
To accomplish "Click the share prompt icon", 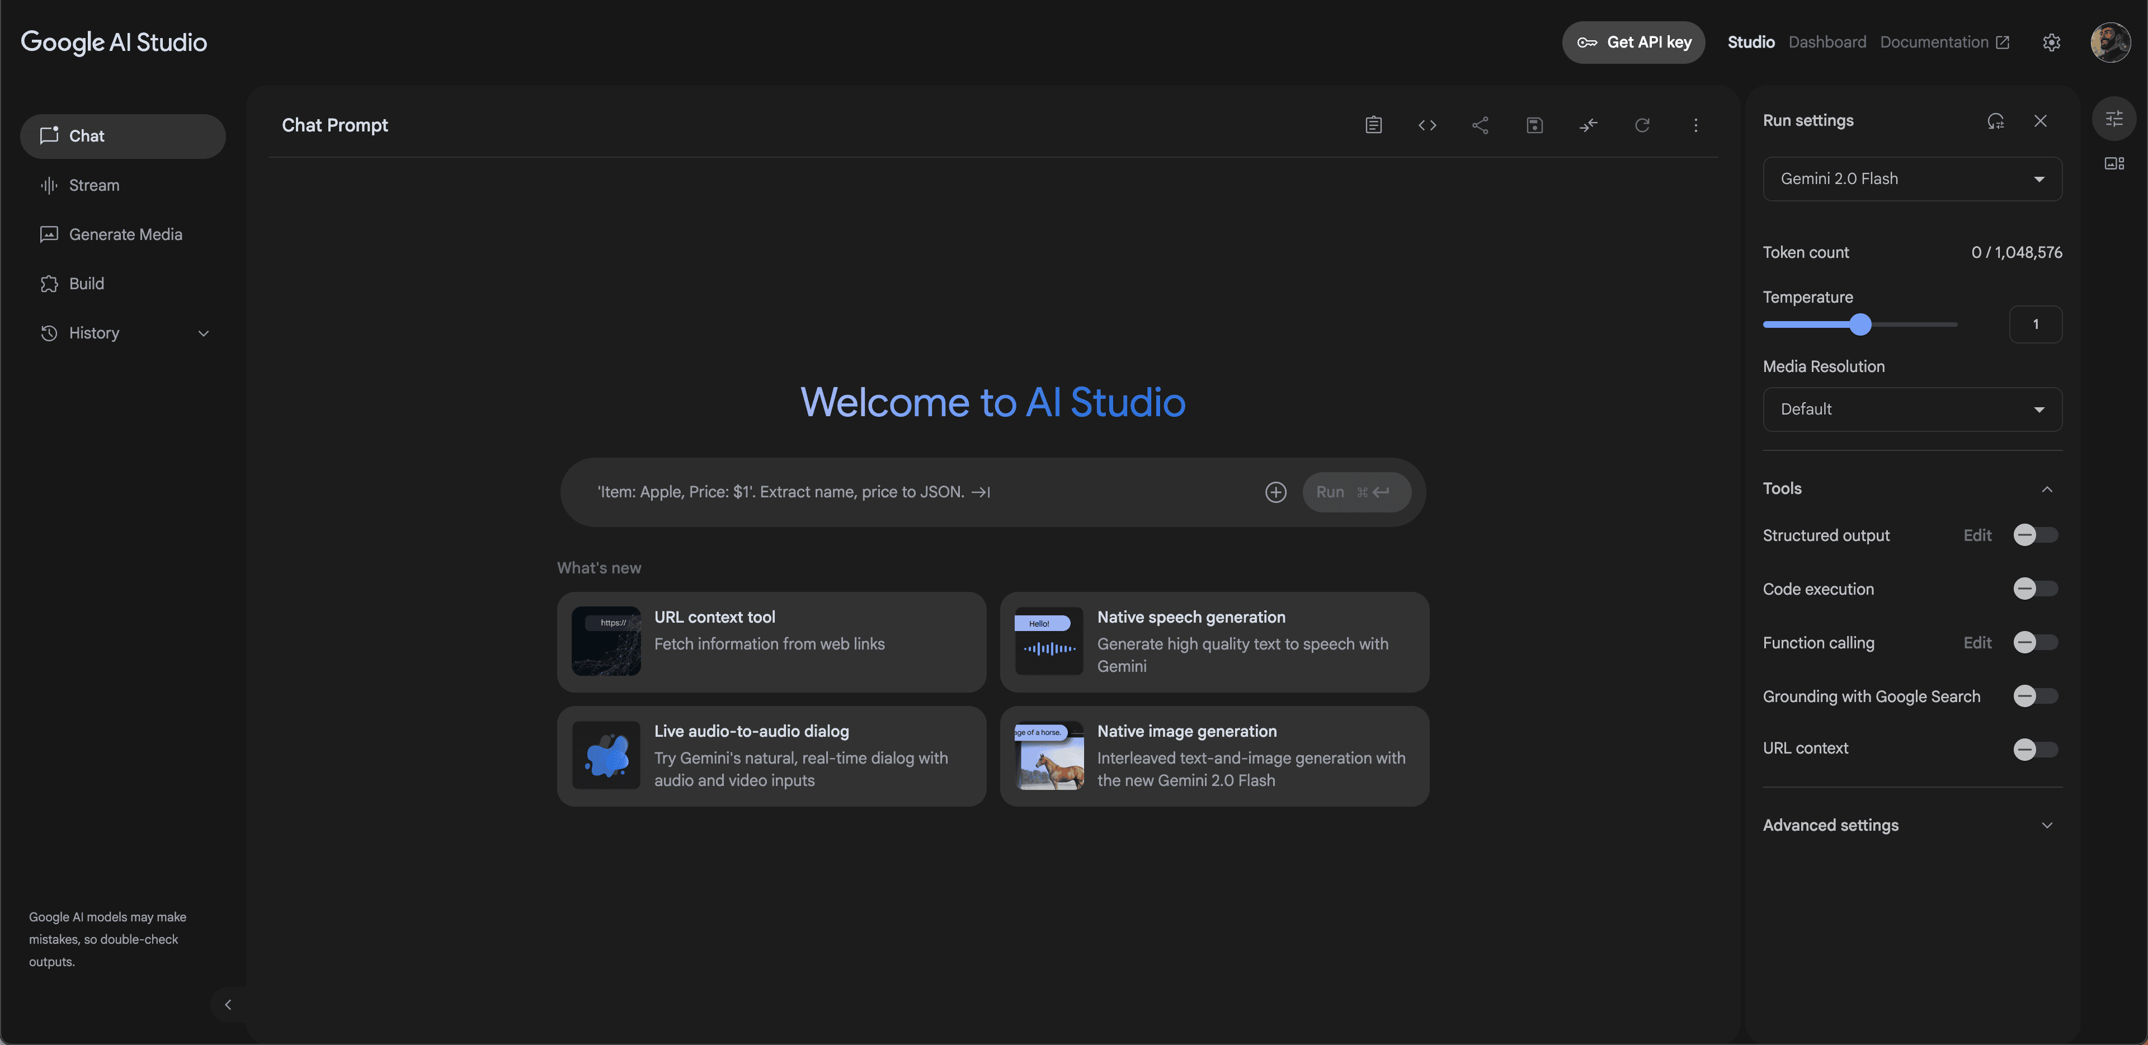I will (1480, 125).
